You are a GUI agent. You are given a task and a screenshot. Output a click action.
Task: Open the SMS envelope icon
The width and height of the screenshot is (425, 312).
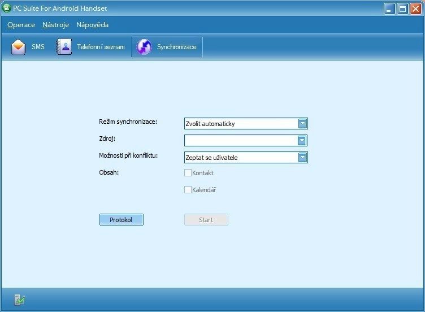point(19,47)
